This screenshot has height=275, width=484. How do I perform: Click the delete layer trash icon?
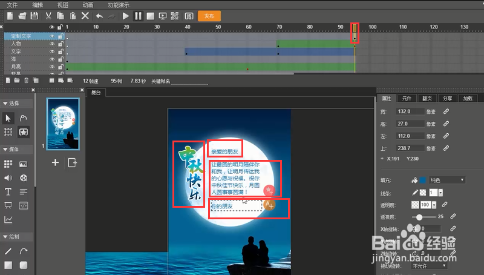26,81
